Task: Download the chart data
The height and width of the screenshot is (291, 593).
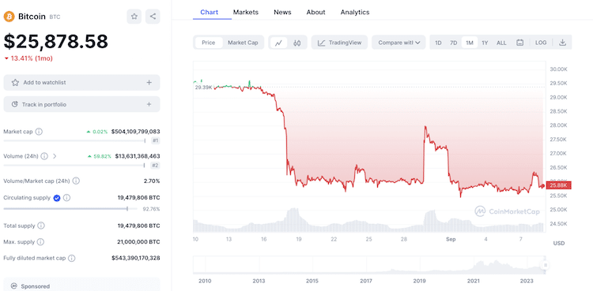Action: (562, 43)
